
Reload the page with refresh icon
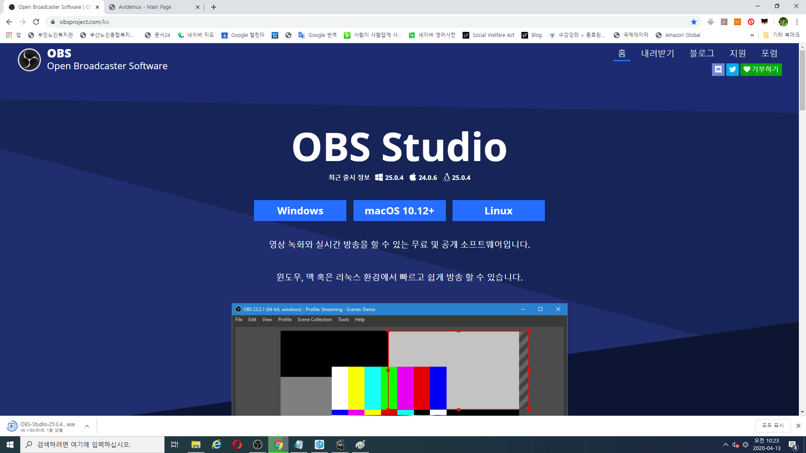point(36,22)
